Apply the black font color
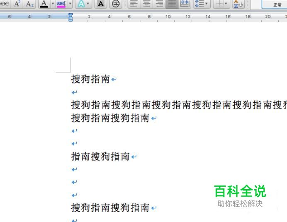The height and width of the screenshot is (222, 287). coord(44,4)
